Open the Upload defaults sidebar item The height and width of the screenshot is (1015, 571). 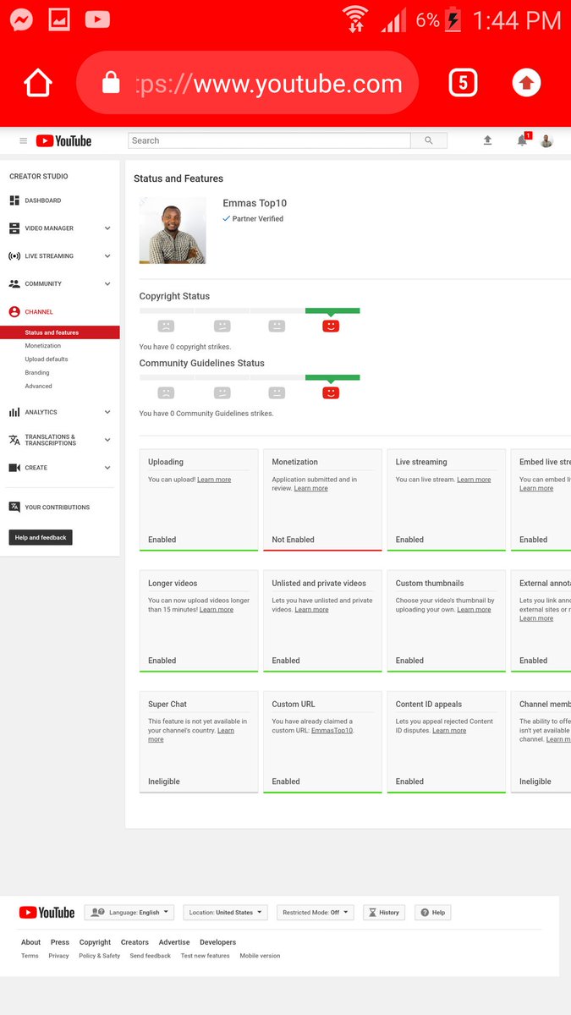[x=47, y=359]
